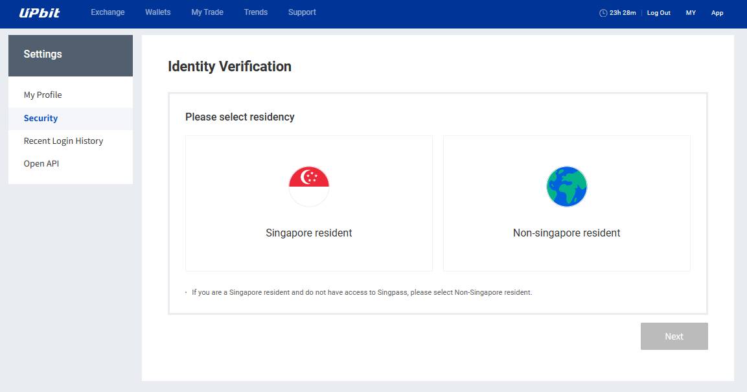747x392 pixels.
Task: Open the Wallets menu
Action: coord(157,12)
